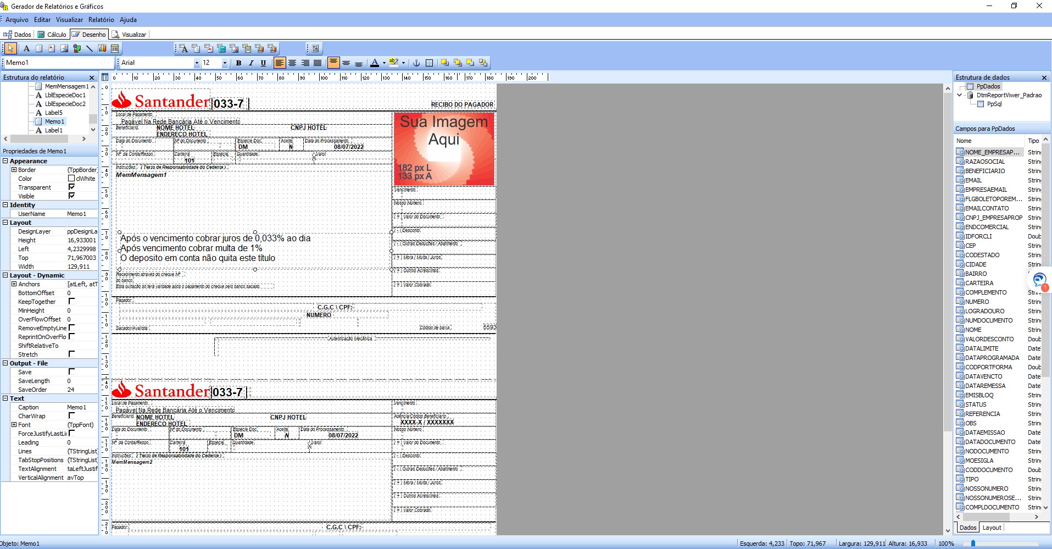This screenshot has width=1052, height=549.
Task: Center-align the text horizontally
Action: pyautogui.click(x=292, y=63)
